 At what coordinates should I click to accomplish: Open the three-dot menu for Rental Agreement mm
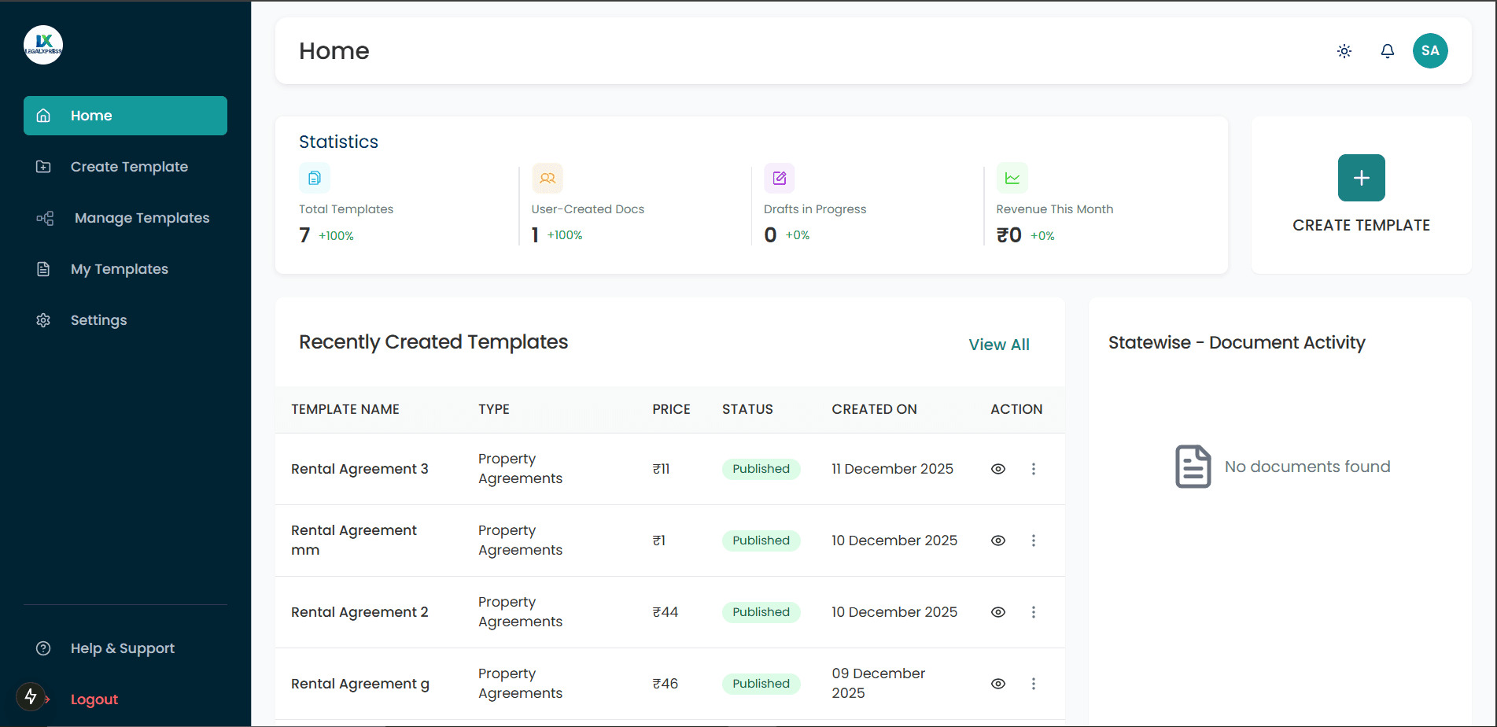pos(1033,541)
